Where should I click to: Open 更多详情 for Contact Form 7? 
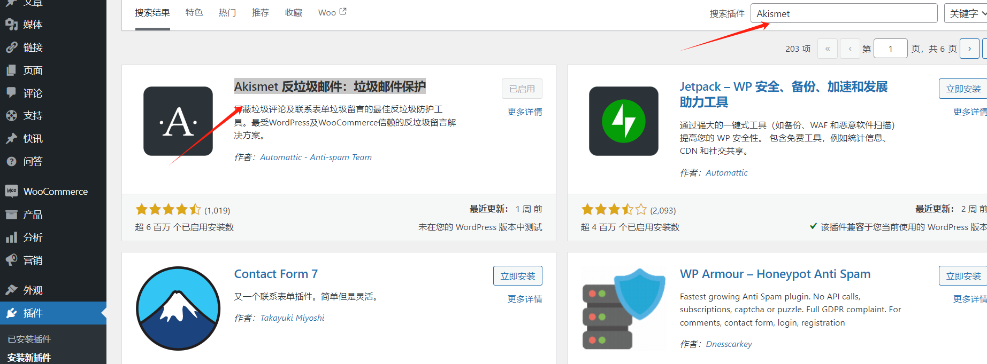point(525,299)
